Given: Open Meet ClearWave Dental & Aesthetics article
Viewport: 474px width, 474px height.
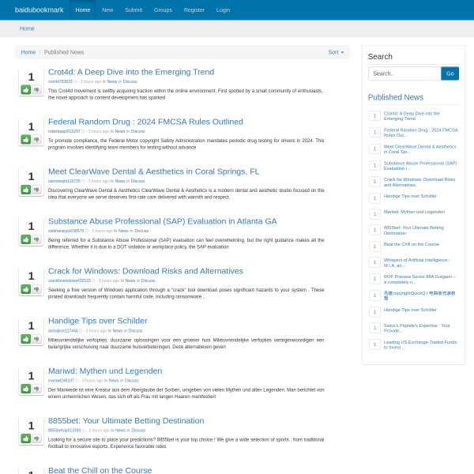Looking at the screenshot, I should [x=153, y=171].
